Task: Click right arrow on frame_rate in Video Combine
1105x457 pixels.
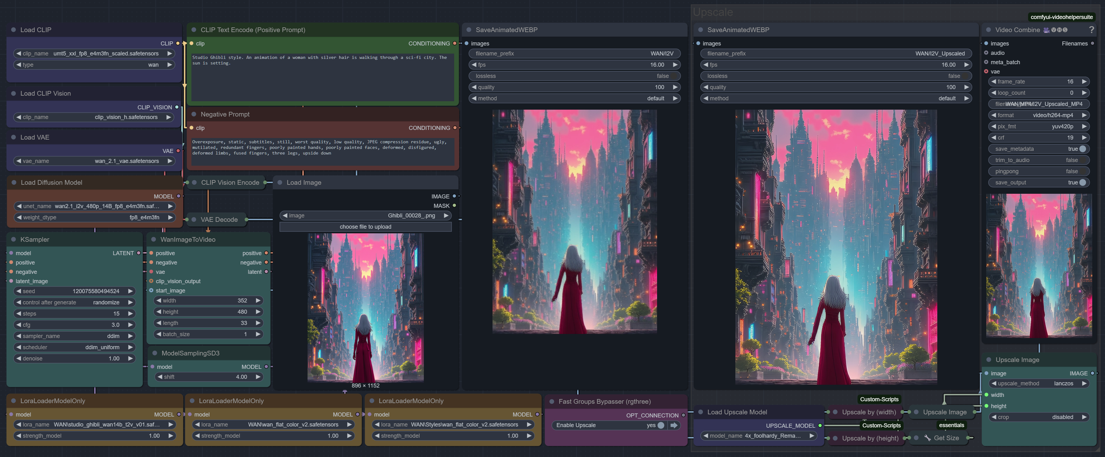Action: point(1084,81)
